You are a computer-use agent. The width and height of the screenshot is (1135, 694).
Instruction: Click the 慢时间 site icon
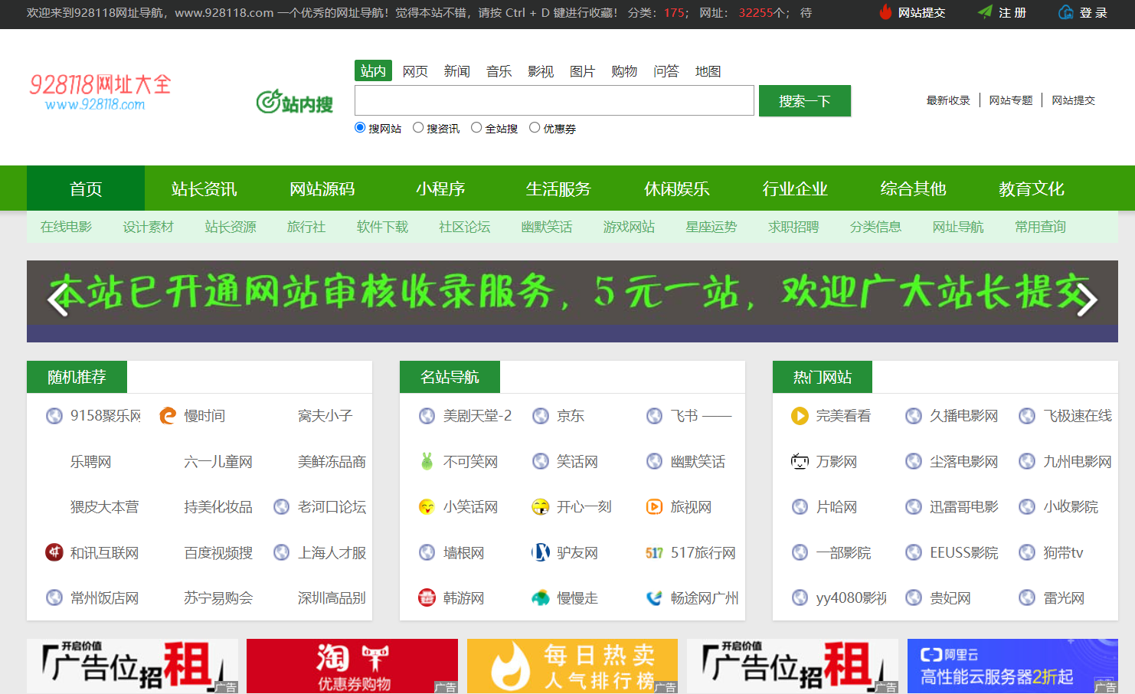point(167,415)
